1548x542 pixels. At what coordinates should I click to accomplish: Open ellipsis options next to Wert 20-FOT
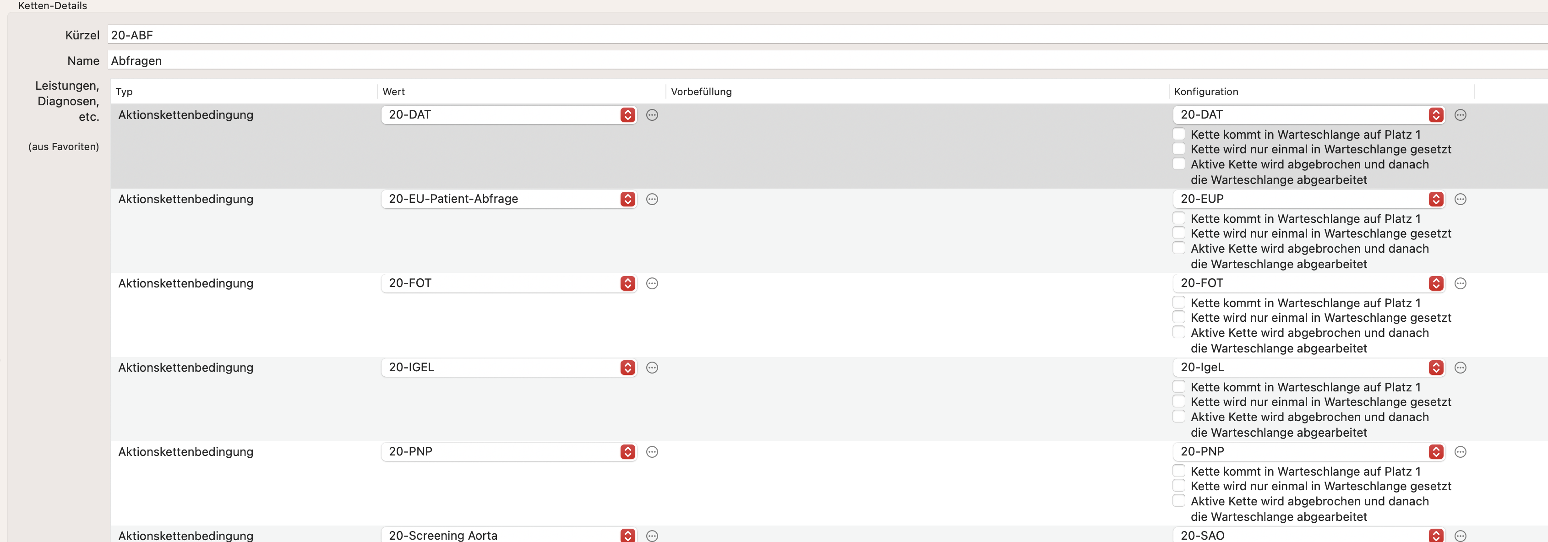[x=652, y=283]
